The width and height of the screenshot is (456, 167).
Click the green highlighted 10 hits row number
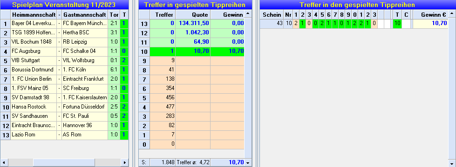click(144, 51)
